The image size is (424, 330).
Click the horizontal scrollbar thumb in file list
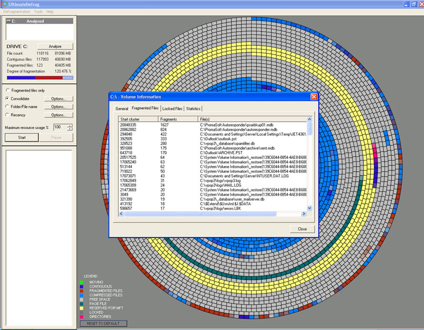pyautogui.click(x=200, y=214)
